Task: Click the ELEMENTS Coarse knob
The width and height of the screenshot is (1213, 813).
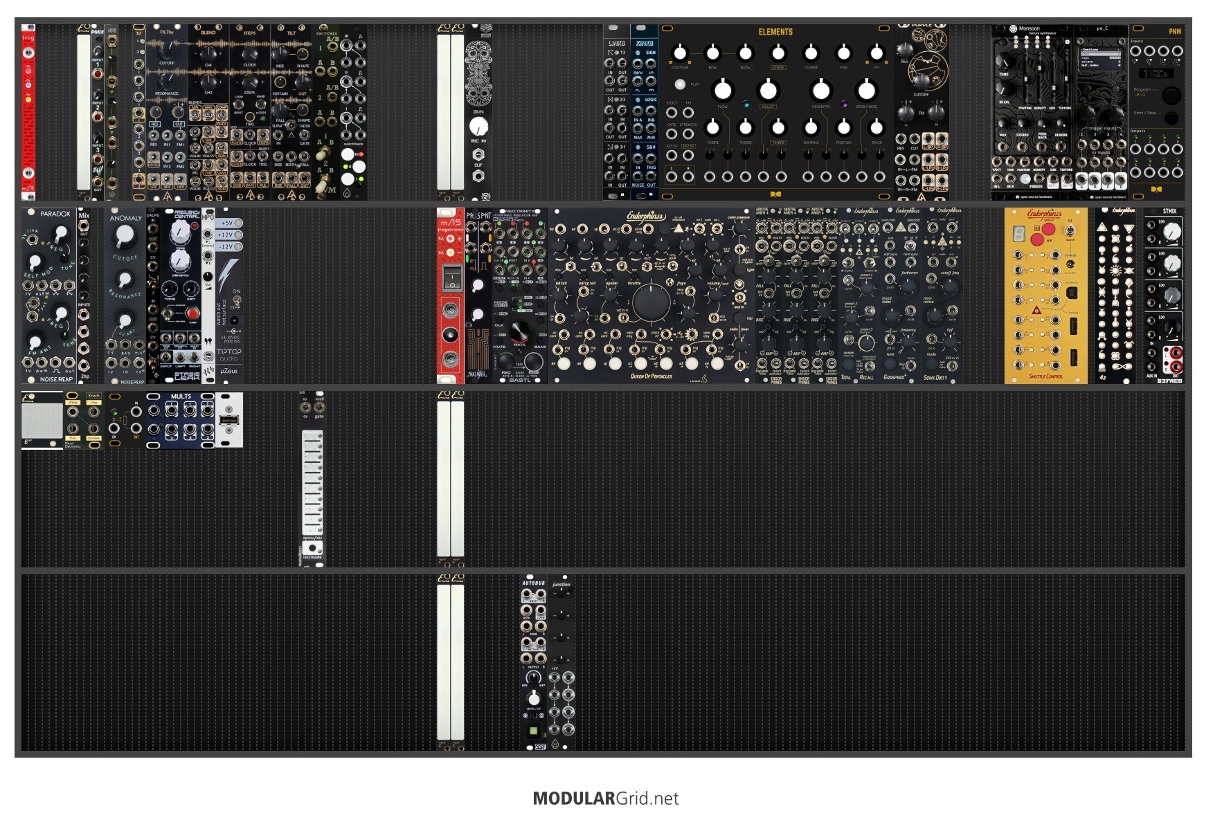Action: (x=811, y=53)
